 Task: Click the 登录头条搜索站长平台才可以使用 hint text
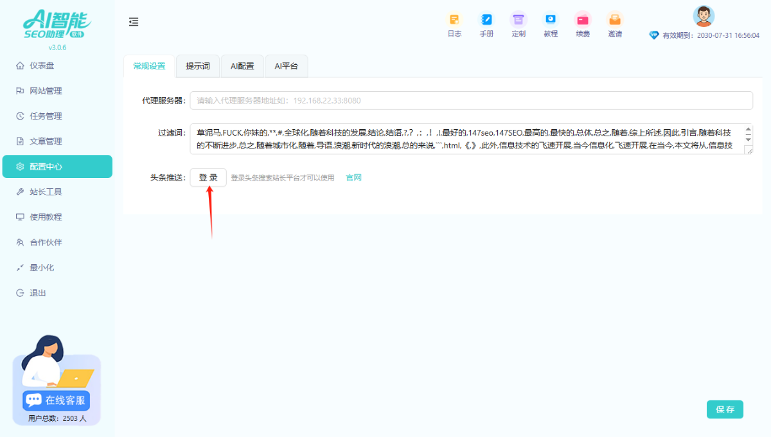[x=283, y=178]
